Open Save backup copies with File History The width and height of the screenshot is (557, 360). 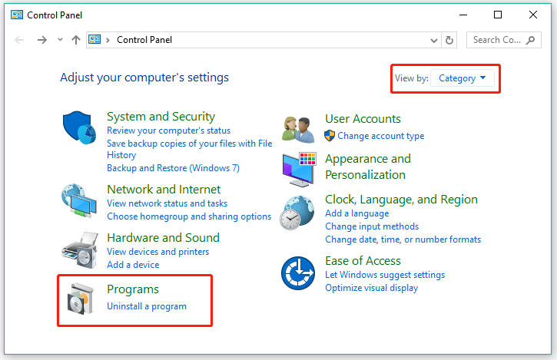(190, 149)
